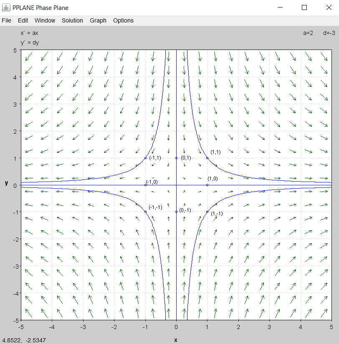Click the point marker labeled (-1,-1)

pos(145,212)
